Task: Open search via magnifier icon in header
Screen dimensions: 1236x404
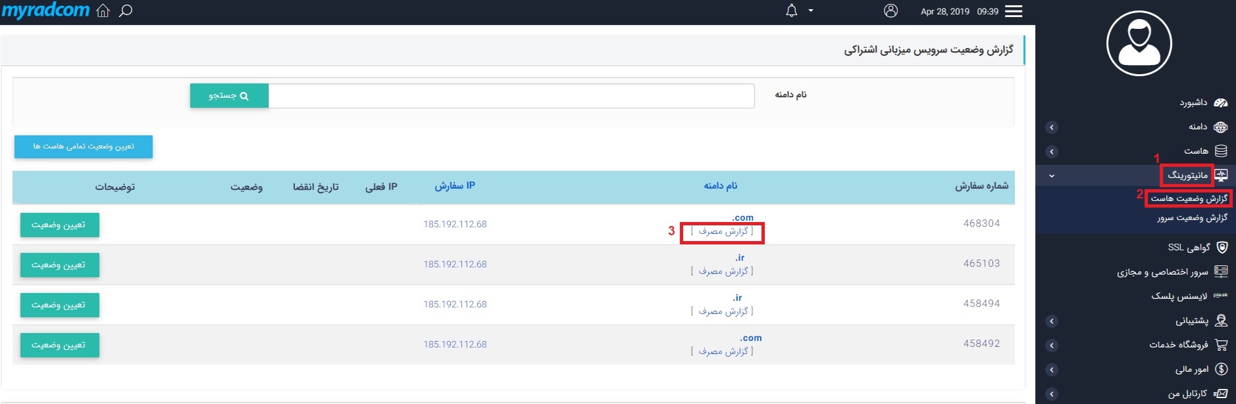Action: coord(126,11)
